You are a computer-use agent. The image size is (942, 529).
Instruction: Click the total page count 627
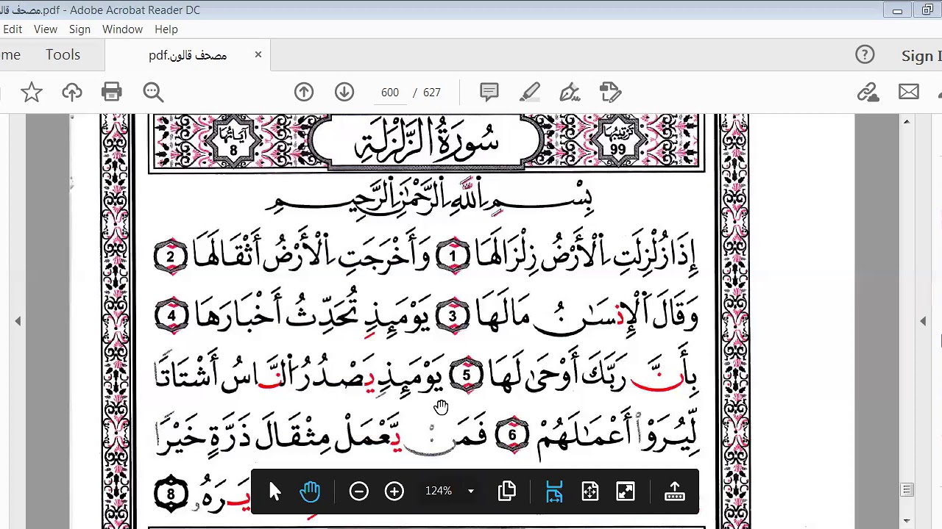pos(432,93)
